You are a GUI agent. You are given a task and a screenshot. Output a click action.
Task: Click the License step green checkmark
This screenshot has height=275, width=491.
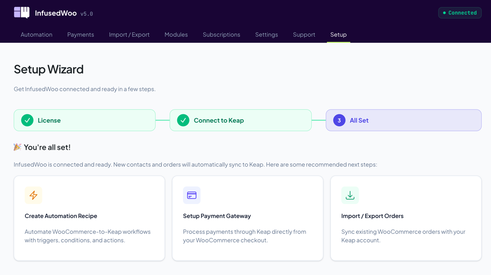[x=27, y=120]
